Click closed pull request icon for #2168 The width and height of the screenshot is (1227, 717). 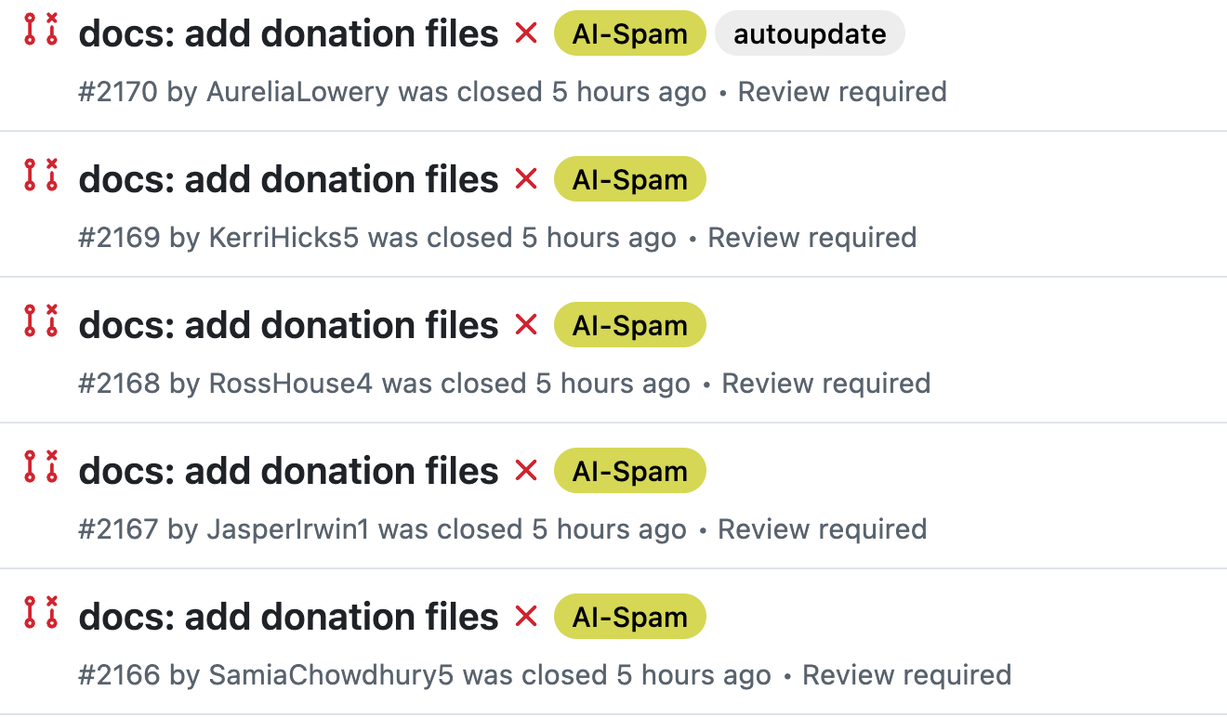tap(41, 320)
